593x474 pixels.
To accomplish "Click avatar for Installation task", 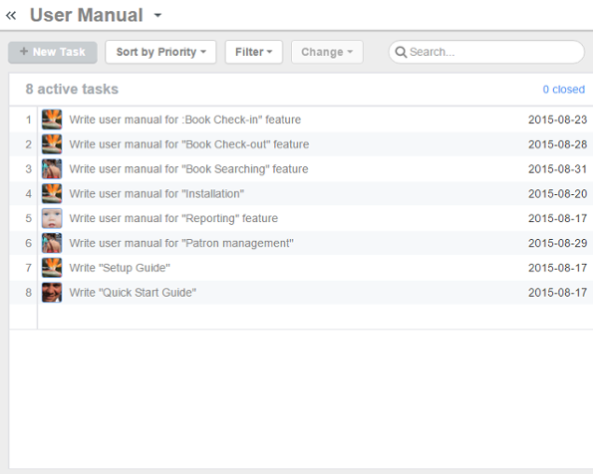I will 52,193.
